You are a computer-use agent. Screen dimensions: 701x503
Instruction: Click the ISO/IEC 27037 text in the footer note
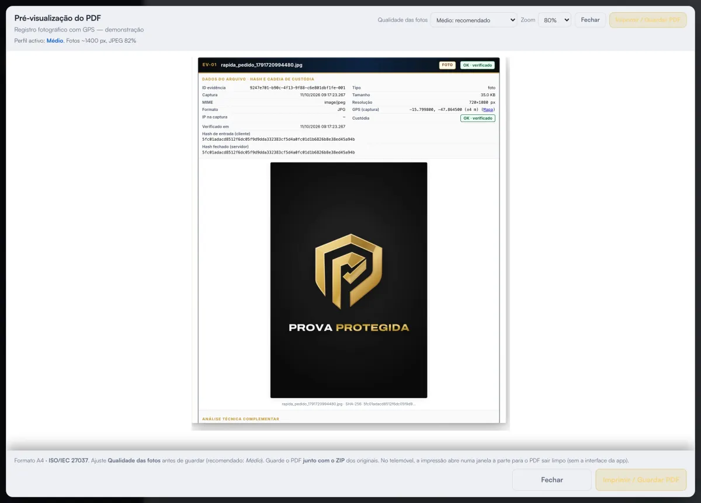pos(68,460)
